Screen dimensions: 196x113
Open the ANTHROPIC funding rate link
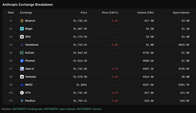click(x=27, y=109)
